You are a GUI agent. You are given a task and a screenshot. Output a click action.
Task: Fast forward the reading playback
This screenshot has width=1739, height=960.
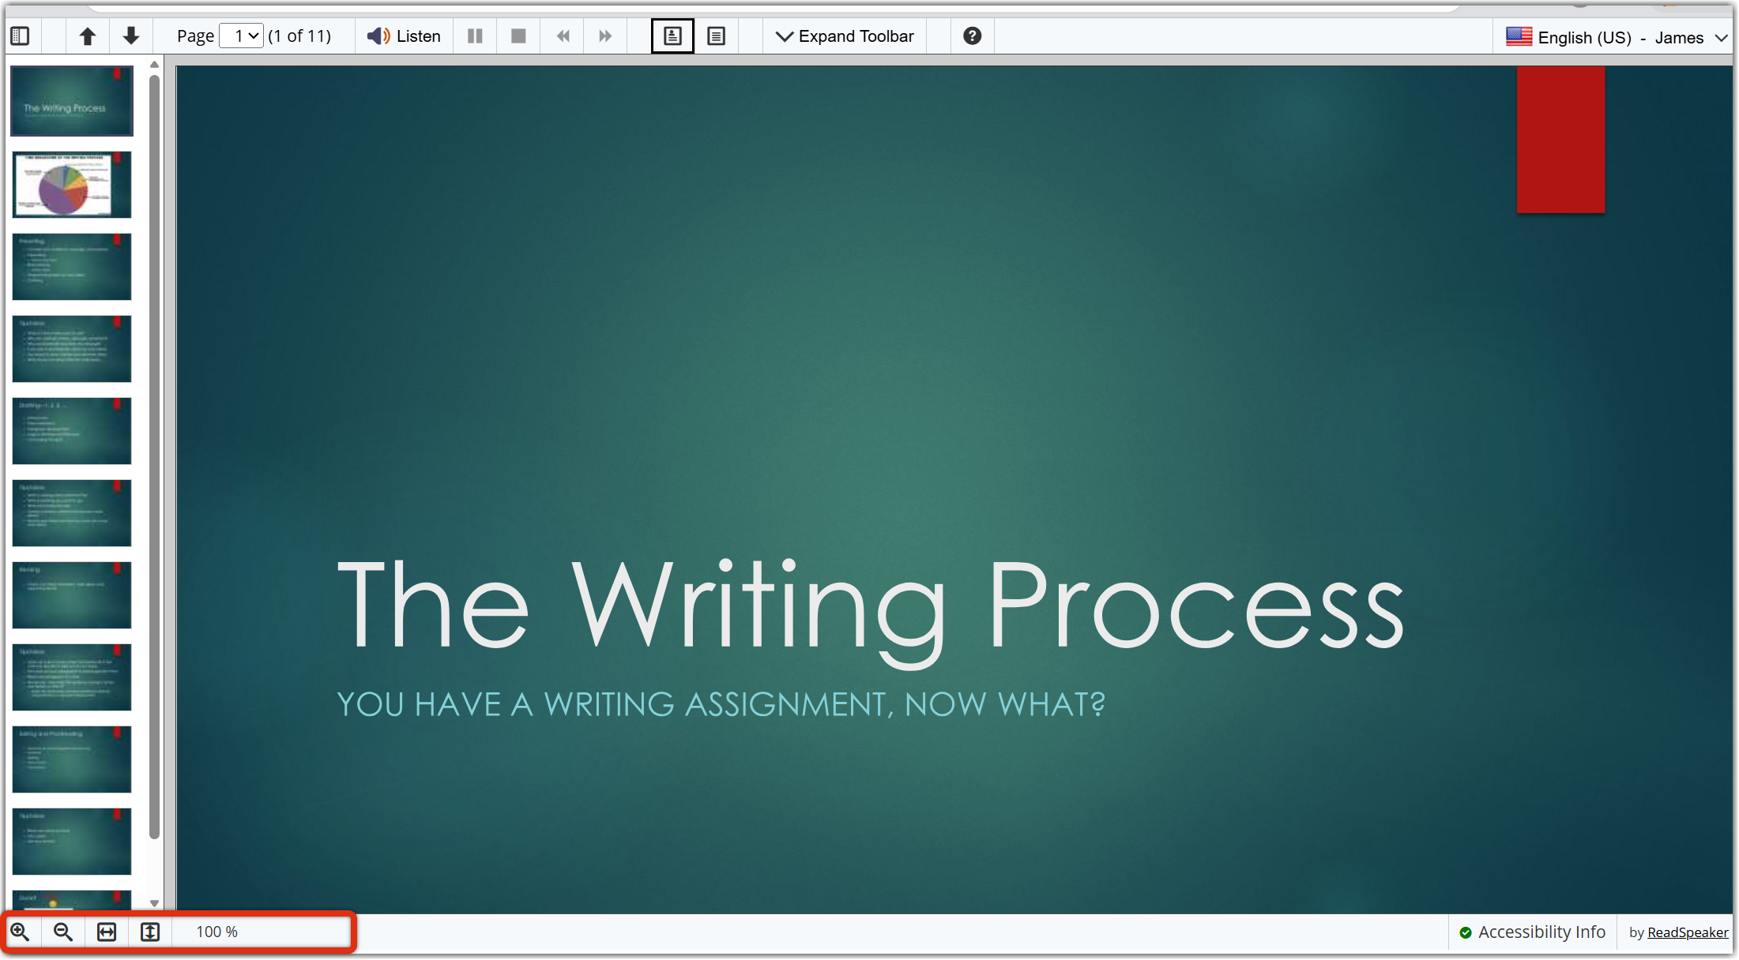(605, 36)
